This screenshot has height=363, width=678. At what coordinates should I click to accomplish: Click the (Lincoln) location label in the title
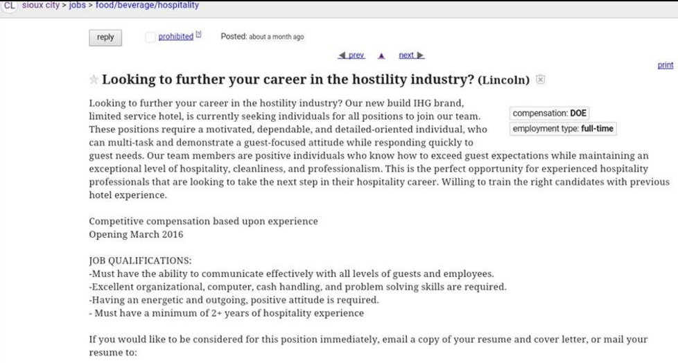coord(503,80)
